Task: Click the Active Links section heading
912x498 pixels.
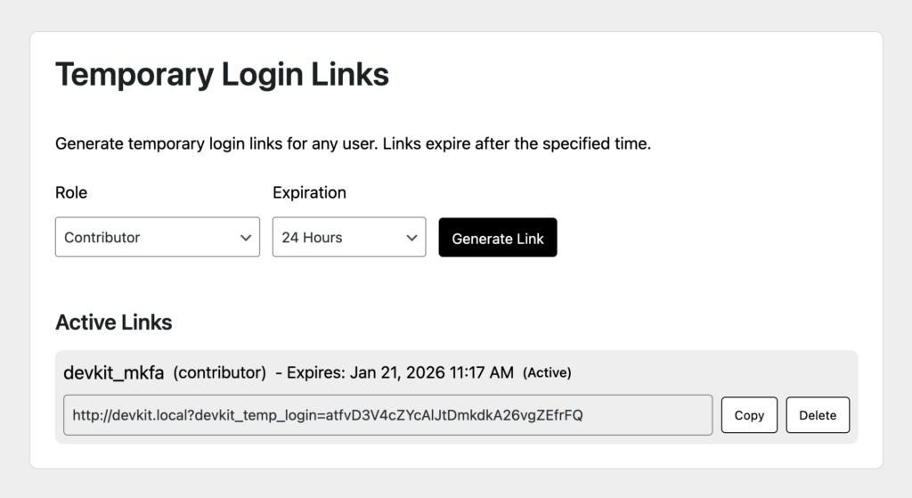Action: (113, 322)
